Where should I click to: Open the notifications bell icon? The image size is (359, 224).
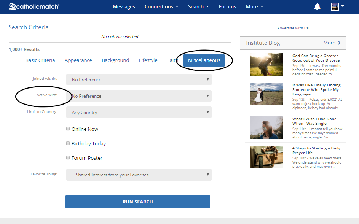pyautogui.click(x=317, y=6)
